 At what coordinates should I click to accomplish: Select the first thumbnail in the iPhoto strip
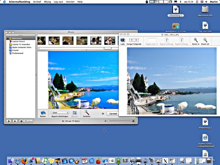coord(41,41)
